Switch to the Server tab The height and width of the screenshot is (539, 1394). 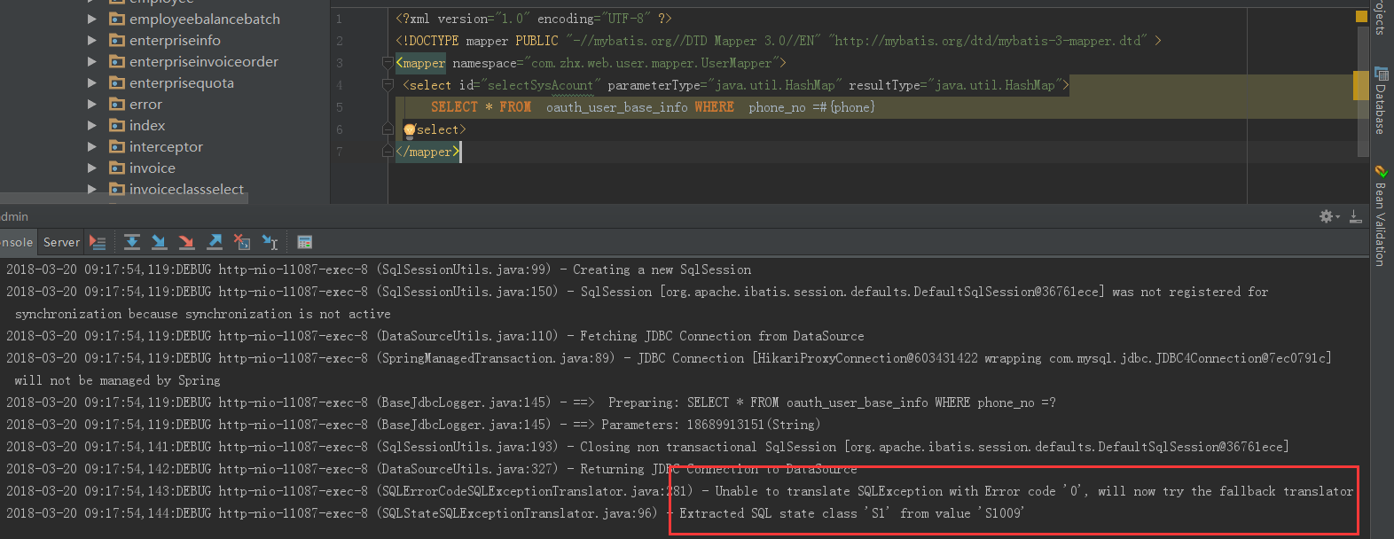pyautogui.click(x=61, y=242)
